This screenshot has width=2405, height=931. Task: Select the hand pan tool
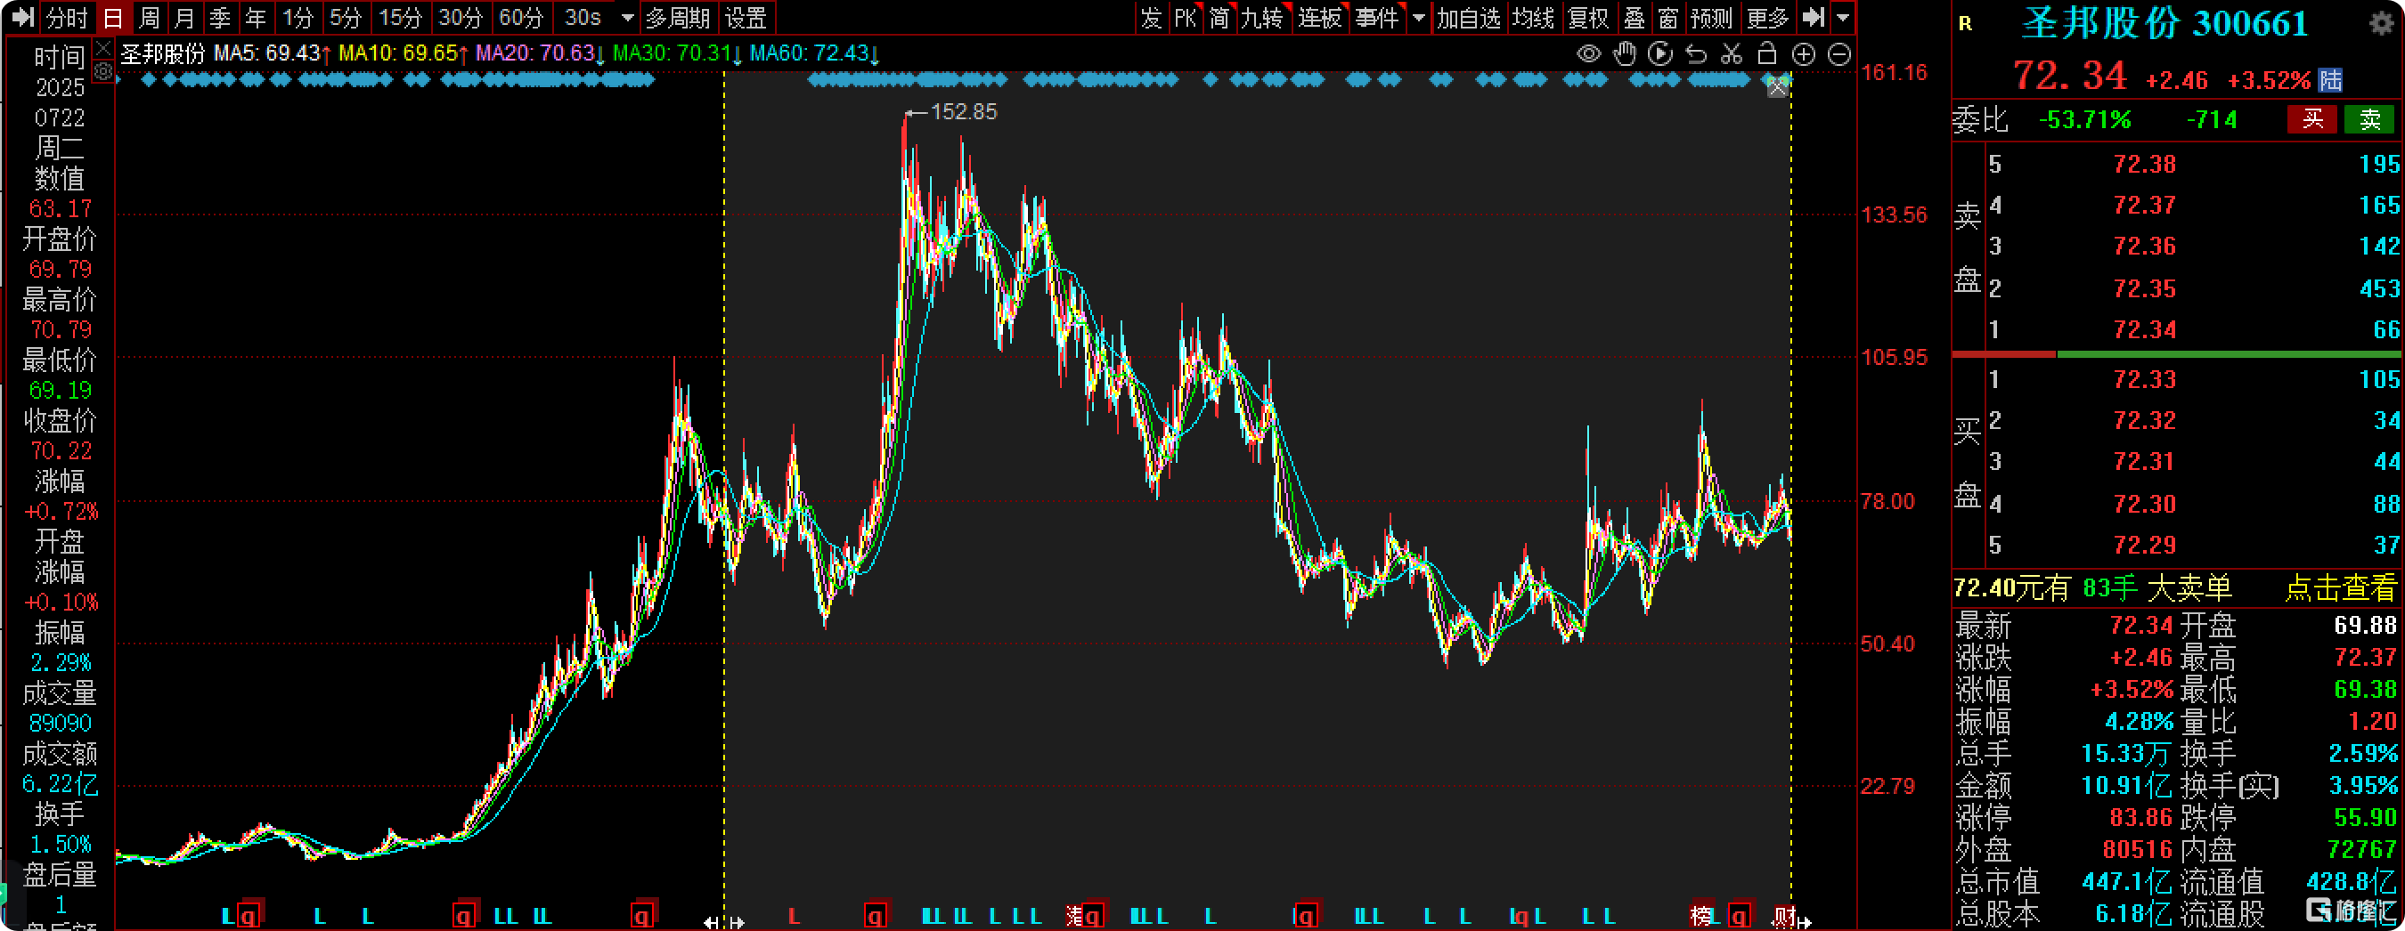click(x=1625, y=54)
